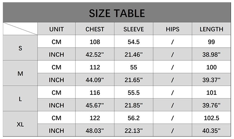Select the UNIT column header
The width and height of the screenshot is (234, 139).
tap(56, 29)
